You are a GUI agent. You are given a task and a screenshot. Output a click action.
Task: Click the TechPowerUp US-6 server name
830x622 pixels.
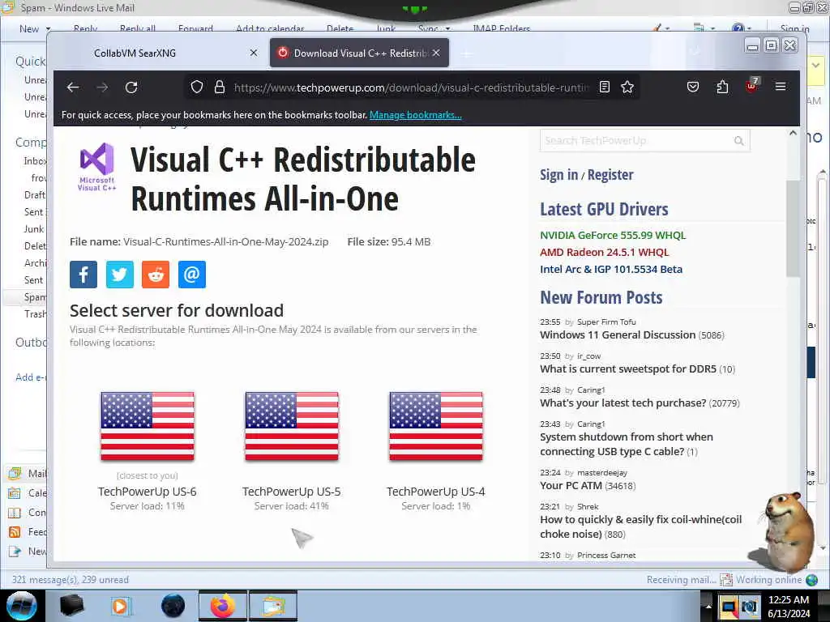[x=148, y=492]
